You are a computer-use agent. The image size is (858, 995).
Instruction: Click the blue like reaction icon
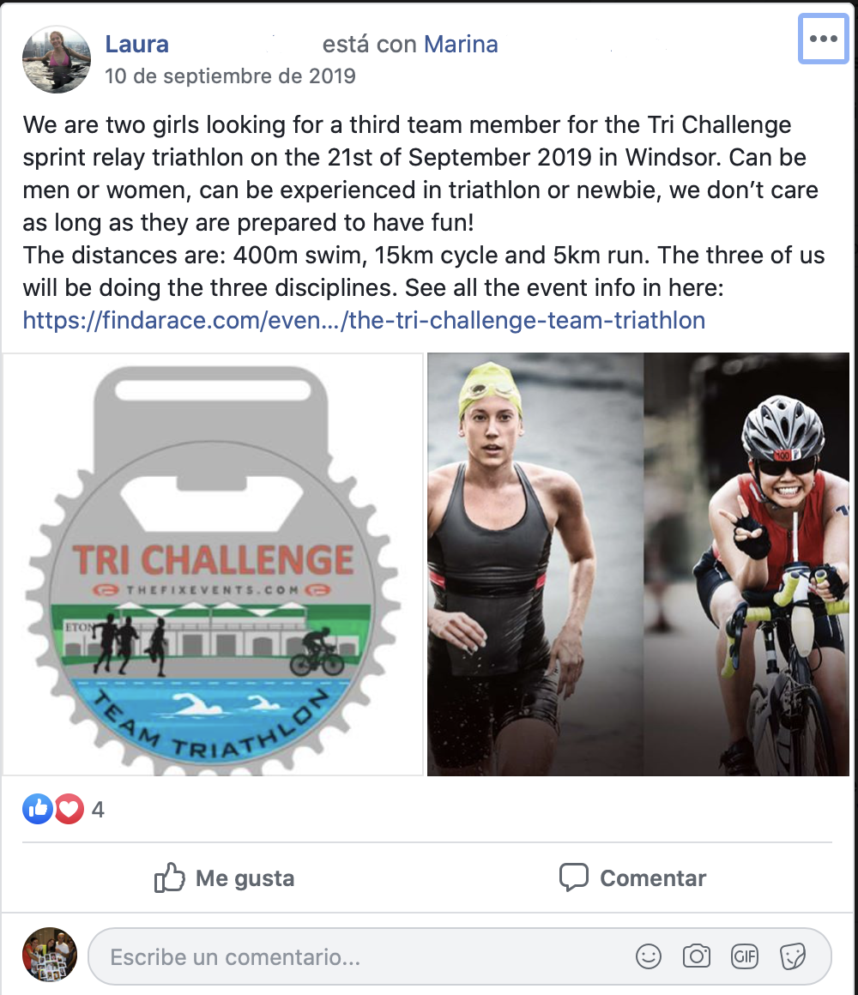point(38,809)
